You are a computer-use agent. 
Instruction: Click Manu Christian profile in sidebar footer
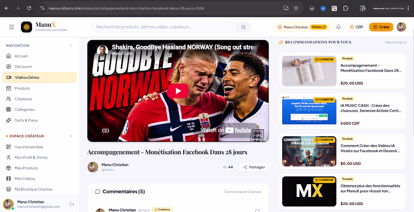click(x=34, y=204)
